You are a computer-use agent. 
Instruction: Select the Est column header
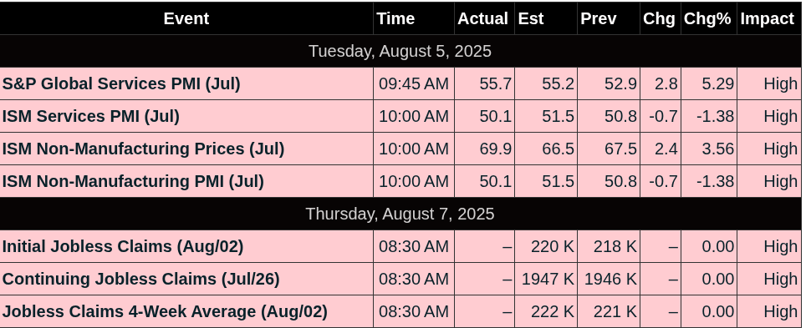pos(546,18)
